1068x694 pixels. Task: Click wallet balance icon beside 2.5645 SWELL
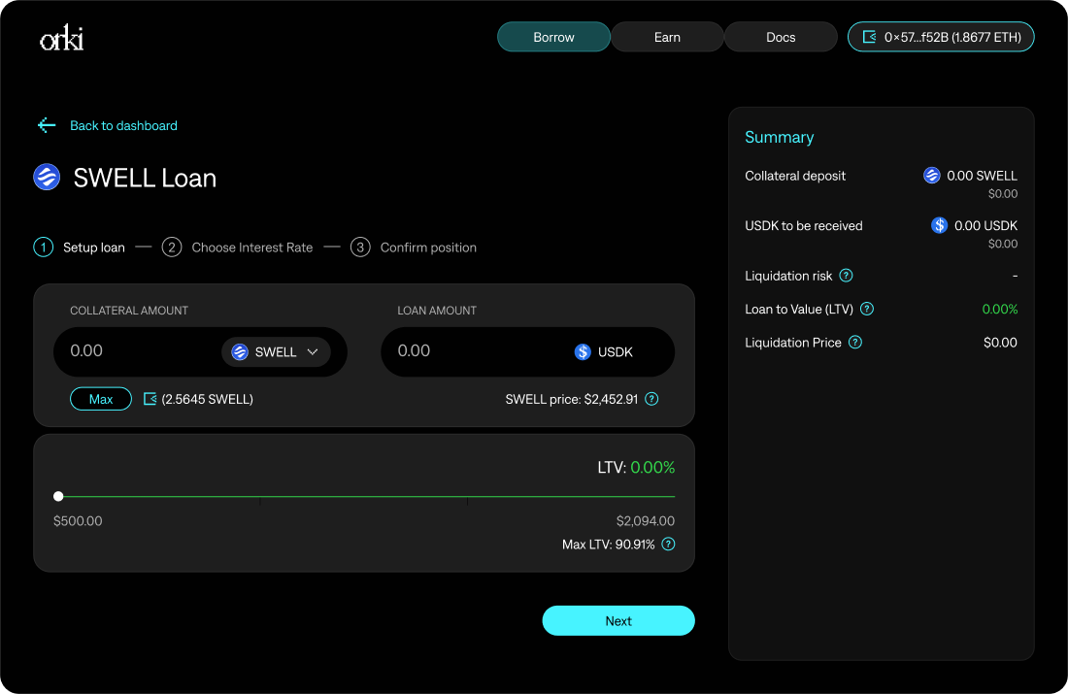click(x=150, y=399)
